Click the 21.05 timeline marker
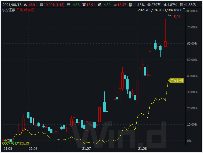 [x=8, y=149]
